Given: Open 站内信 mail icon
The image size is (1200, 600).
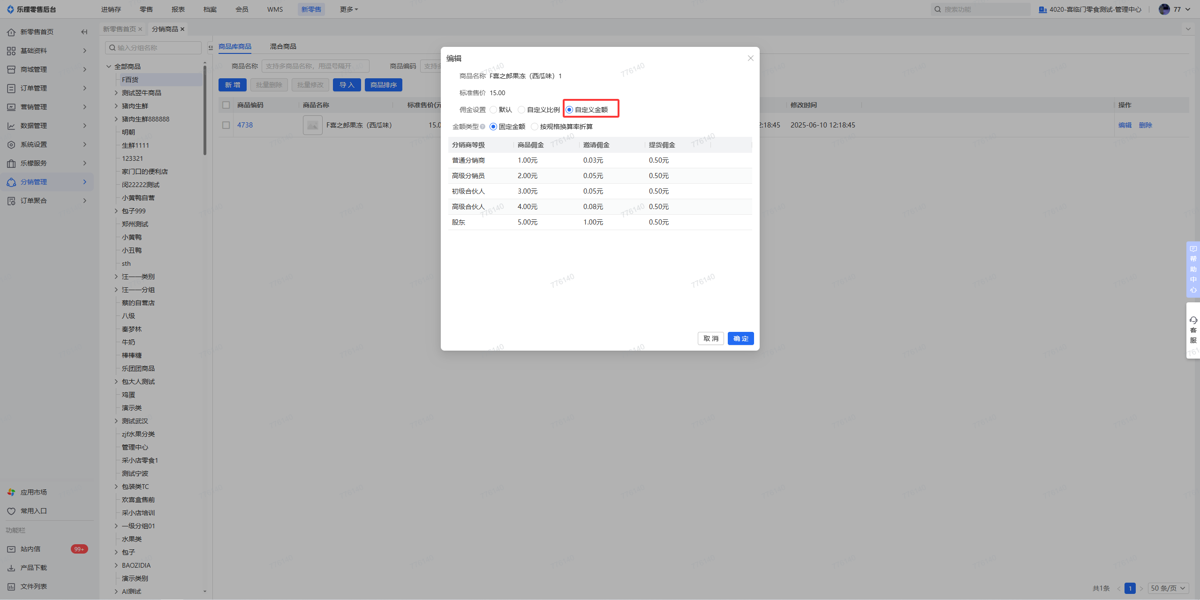Looking at the screenshot, I should coord(11,549).
